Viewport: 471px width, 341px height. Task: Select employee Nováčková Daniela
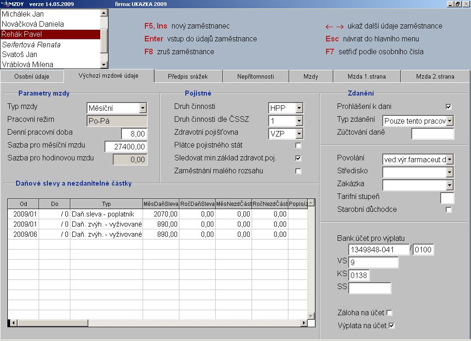(51, 24)
